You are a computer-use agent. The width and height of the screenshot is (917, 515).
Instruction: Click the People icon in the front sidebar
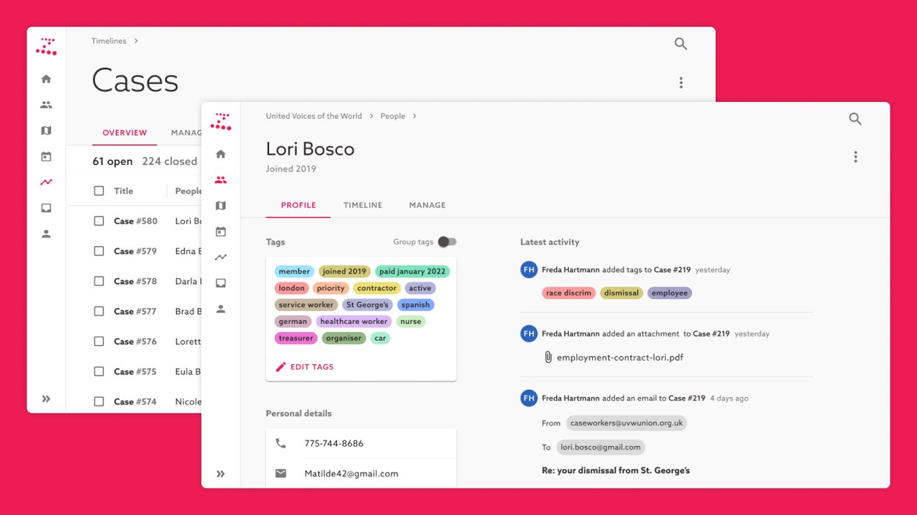click(221, 180)
